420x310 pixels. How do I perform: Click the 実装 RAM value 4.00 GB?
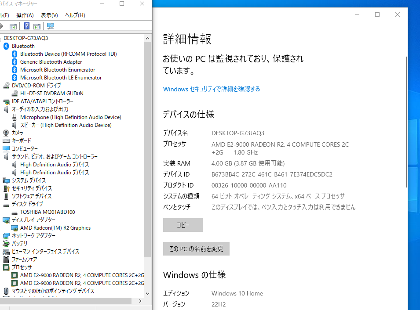[x=248, y=163]
